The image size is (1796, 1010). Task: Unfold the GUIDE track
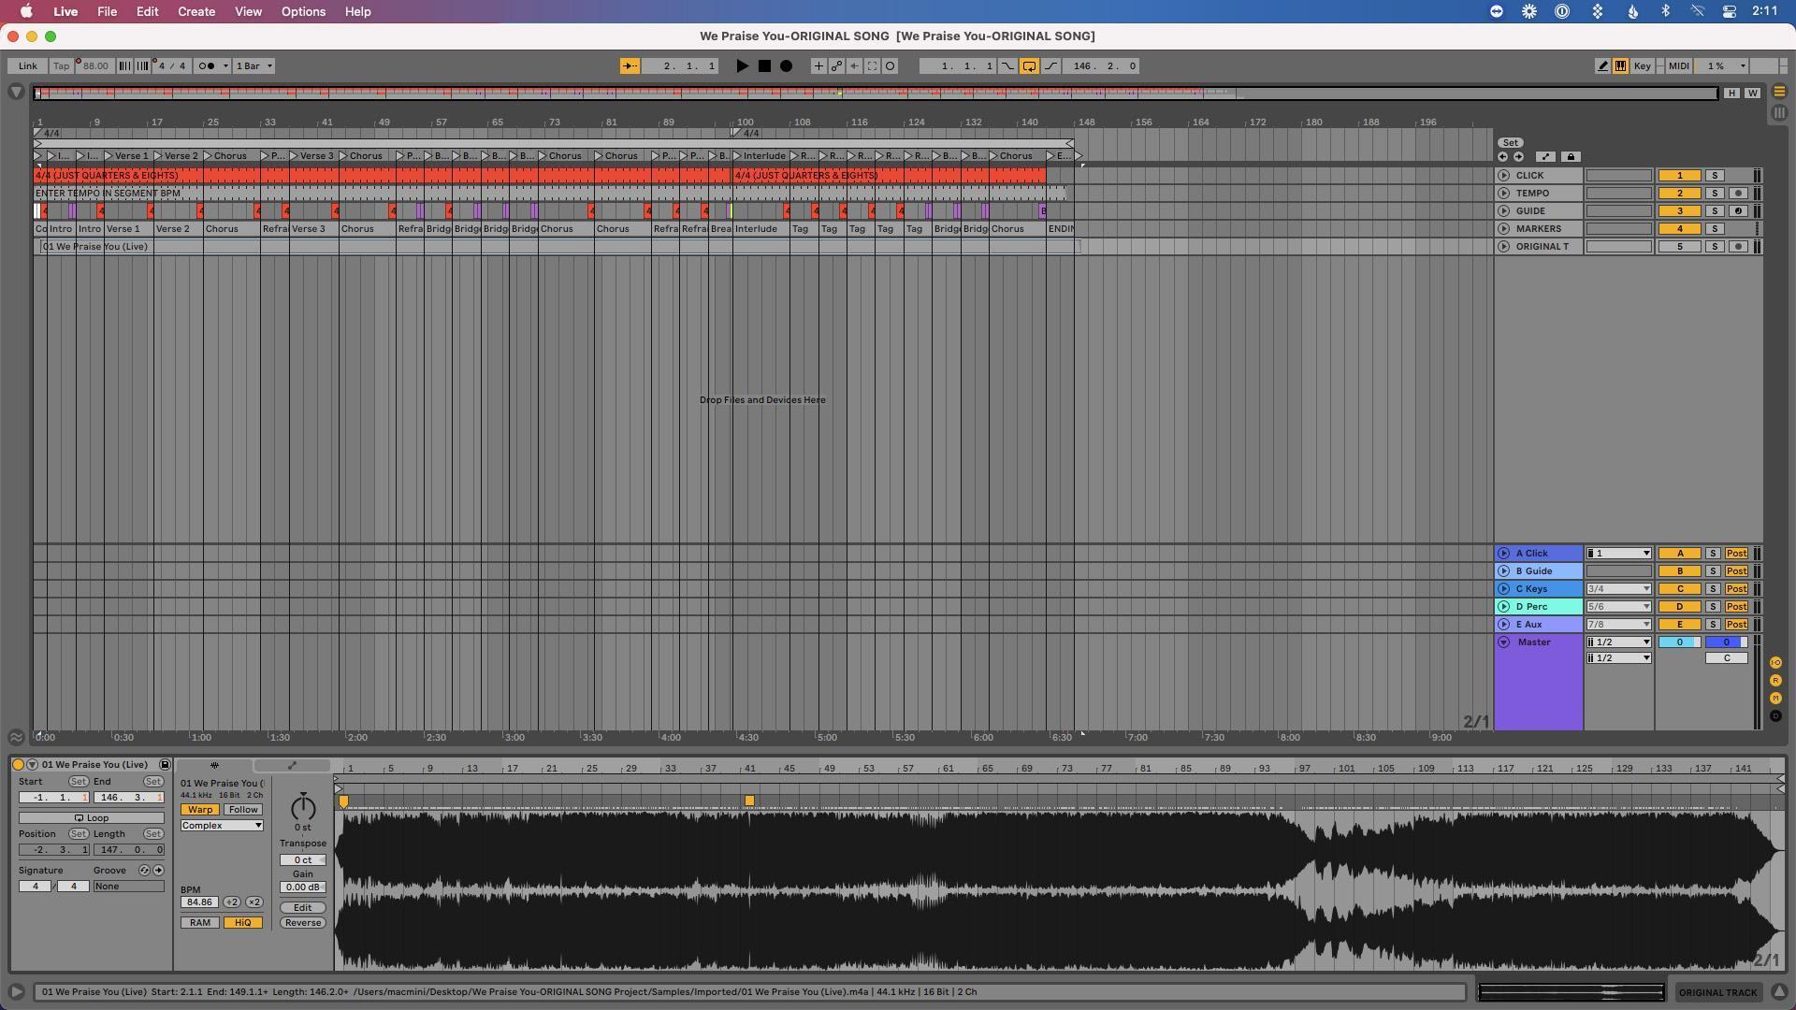coord(1503,211)
